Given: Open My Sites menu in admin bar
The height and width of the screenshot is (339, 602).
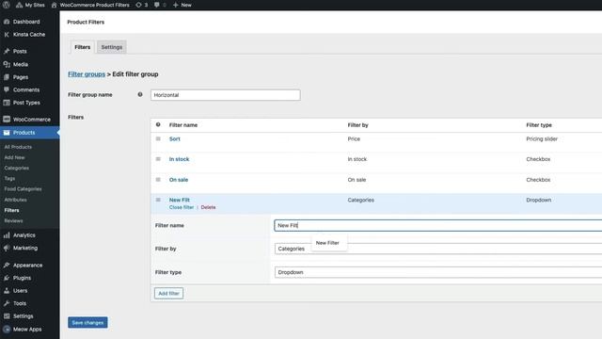Looking at the screenshot, I should coord(30,5).
